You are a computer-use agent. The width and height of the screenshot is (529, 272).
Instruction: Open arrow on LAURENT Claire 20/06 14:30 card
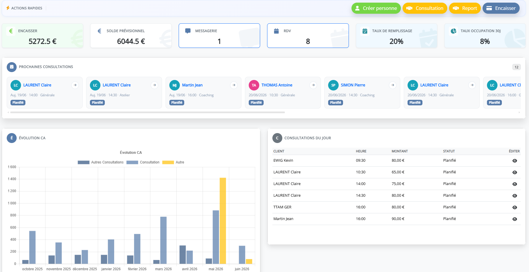coord(472,85)
